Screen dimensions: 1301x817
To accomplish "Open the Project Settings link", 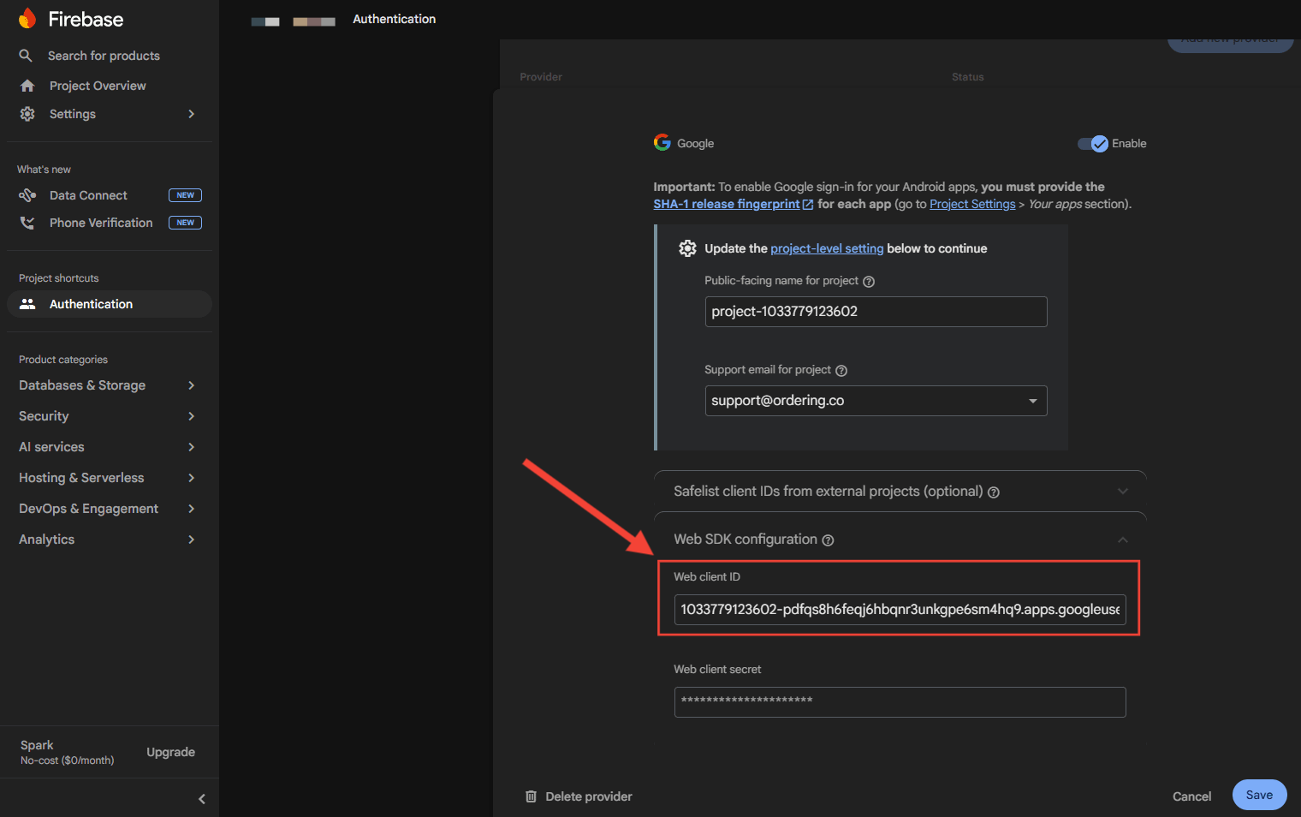I will (972, 204).
